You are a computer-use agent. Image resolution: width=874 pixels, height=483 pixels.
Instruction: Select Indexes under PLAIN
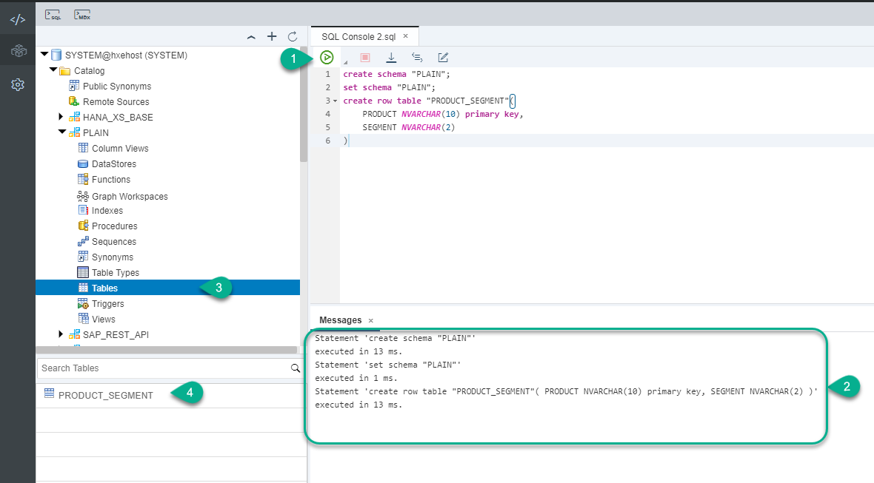(x=107, y=211)
